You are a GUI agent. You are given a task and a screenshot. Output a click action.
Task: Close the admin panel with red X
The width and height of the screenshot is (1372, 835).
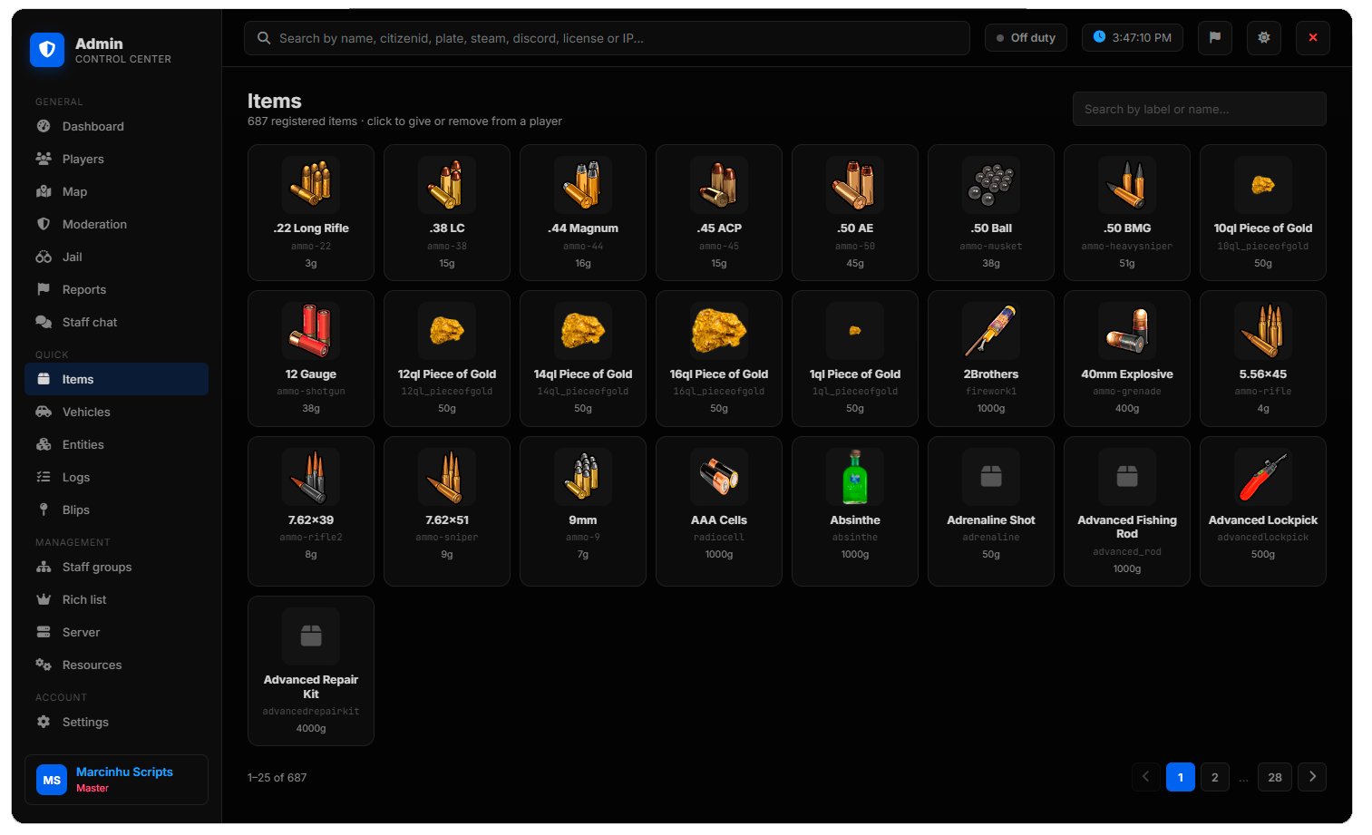(1313, 38)
